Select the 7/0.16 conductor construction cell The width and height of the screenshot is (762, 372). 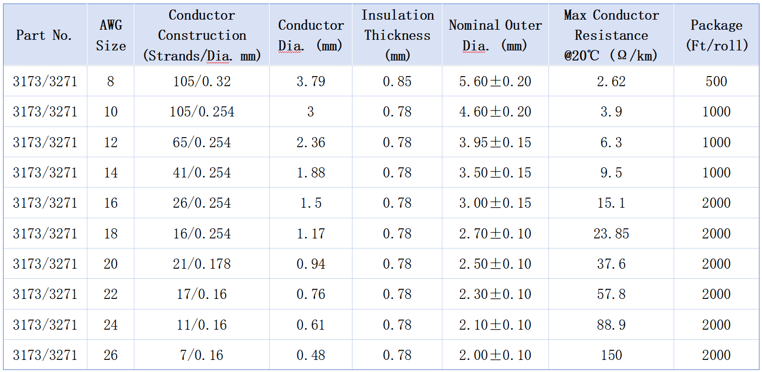pos(201,355)
